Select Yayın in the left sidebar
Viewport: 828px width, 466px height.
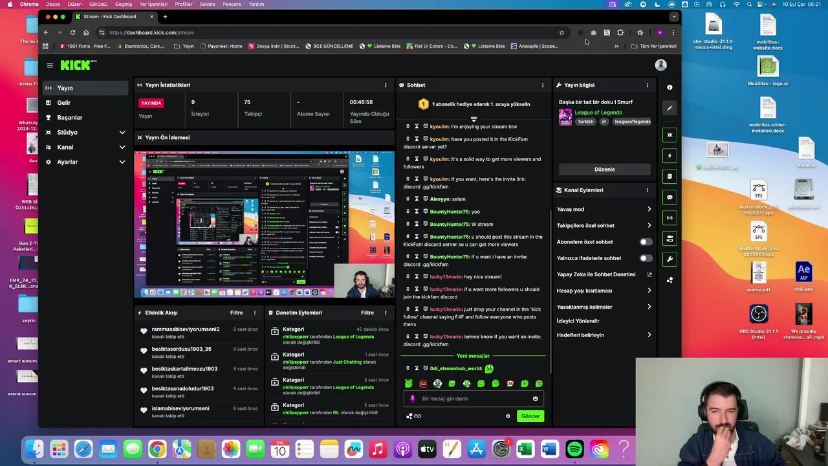(85, 88)
